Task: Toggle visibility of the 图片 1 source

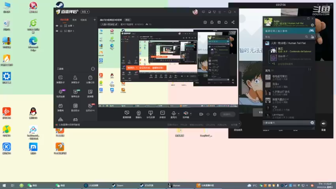Action: point(57,31)
